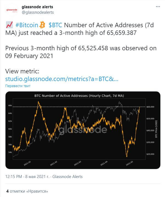Click the chart-increasing emoji icon
165x197 pixels.
[9, 25]
